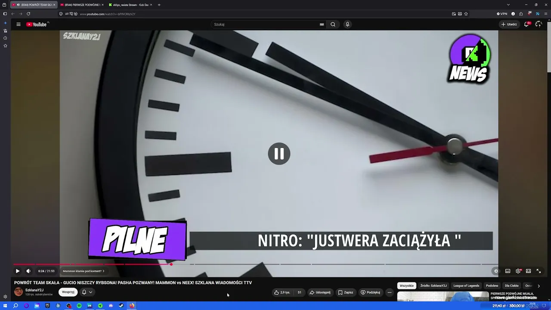551x310 pixels.
Task: Open a new browser tab
Action: [x=159, y=5]
